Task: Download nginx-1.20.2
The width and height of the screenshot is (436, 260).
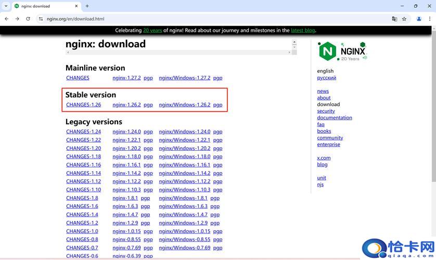Action: (x=126, y=148)
